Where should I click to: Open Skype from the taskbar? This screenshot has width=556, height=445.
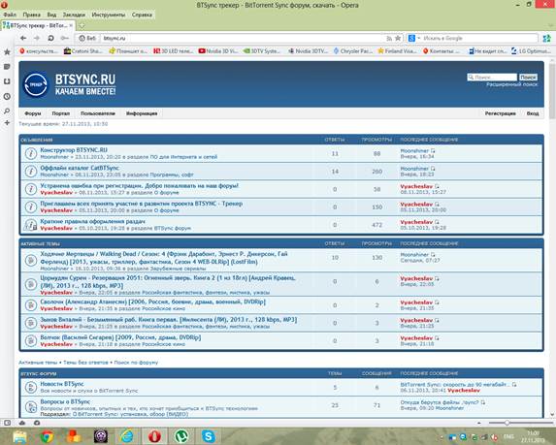(209, 436)
